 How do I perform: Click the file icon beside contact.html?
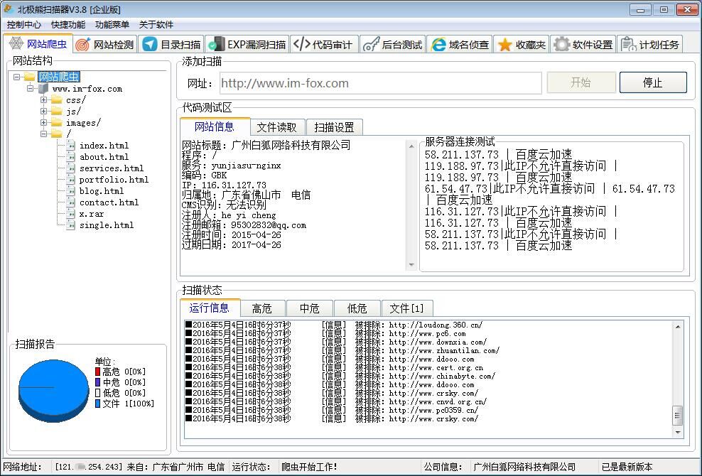(71, 202)
